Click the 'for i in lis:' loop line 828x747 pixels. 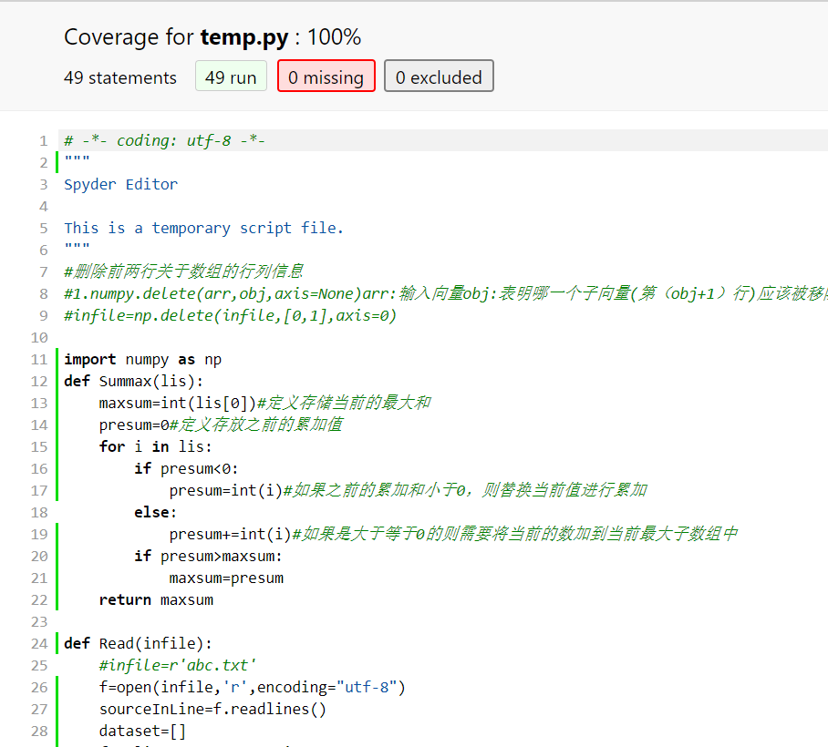pyautogui.click(x=156, y=446)
